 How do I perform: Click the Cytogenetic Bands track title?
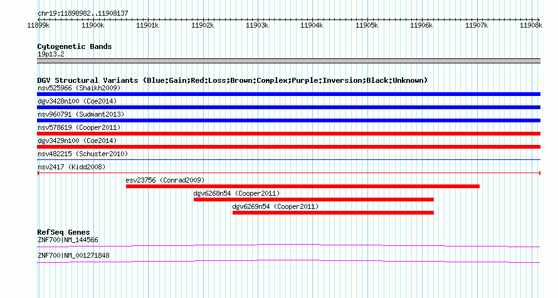tap(75, 46)
